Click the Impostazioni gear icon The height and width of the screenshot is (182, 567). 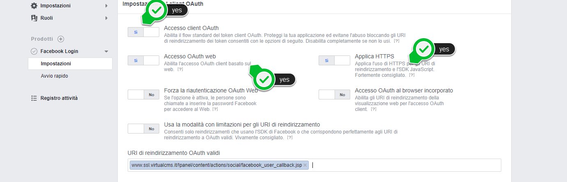(x=34, y=6)
